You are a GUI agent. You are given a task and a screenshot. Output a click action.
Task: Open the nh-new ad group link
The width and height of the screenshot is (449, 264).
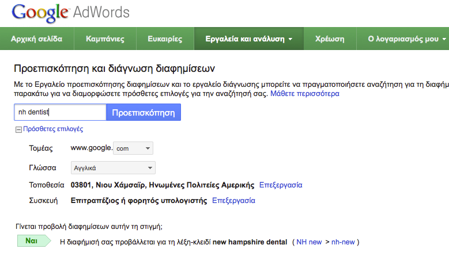[x=343, y=242]
